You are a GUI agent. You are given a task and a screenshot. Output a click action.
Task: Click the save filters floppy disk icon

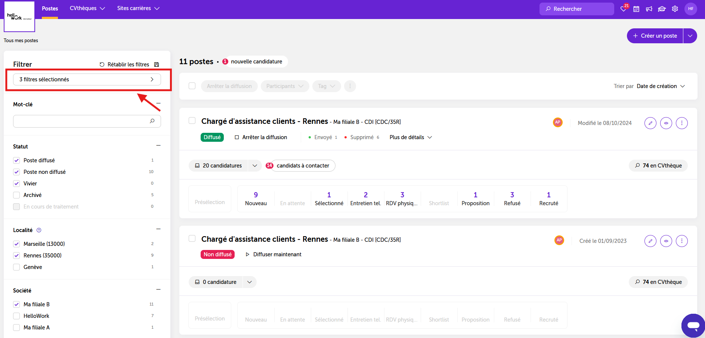[157, 65]
